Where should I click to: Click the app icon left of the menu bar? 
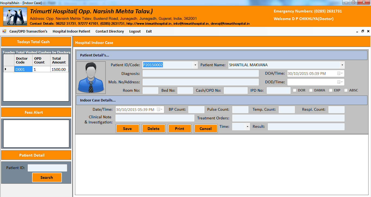click(4, 31)
